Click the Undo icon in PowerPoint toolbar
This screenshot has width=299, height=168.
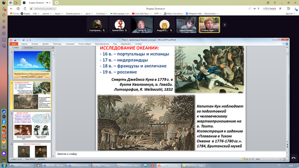coord(18,40)
